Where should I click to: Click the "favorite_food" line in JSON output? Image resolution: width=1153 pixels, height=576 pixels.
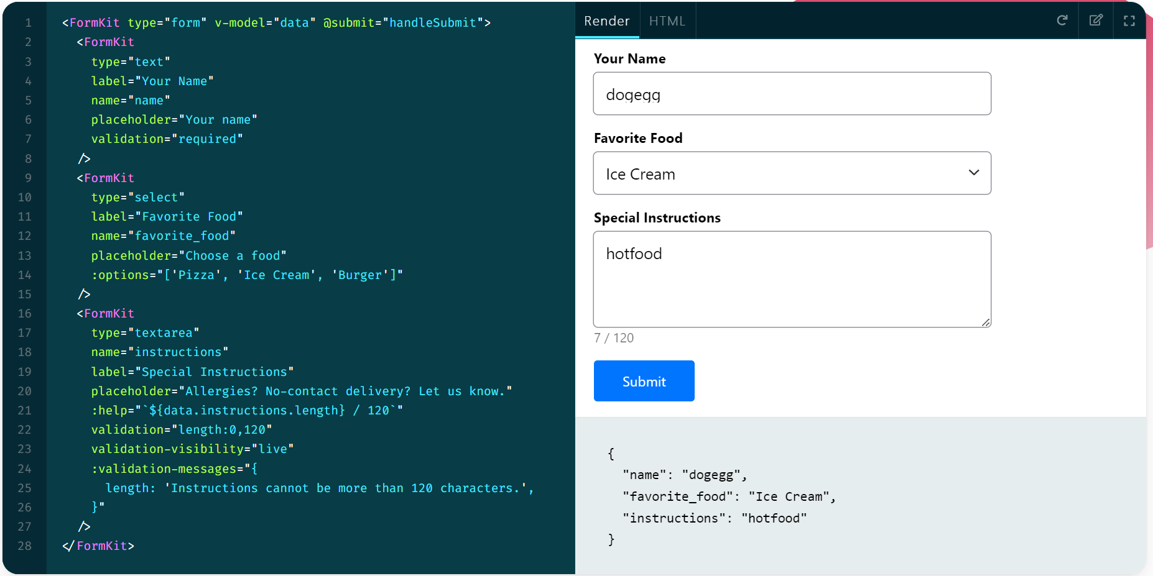[x=729, y=496]
